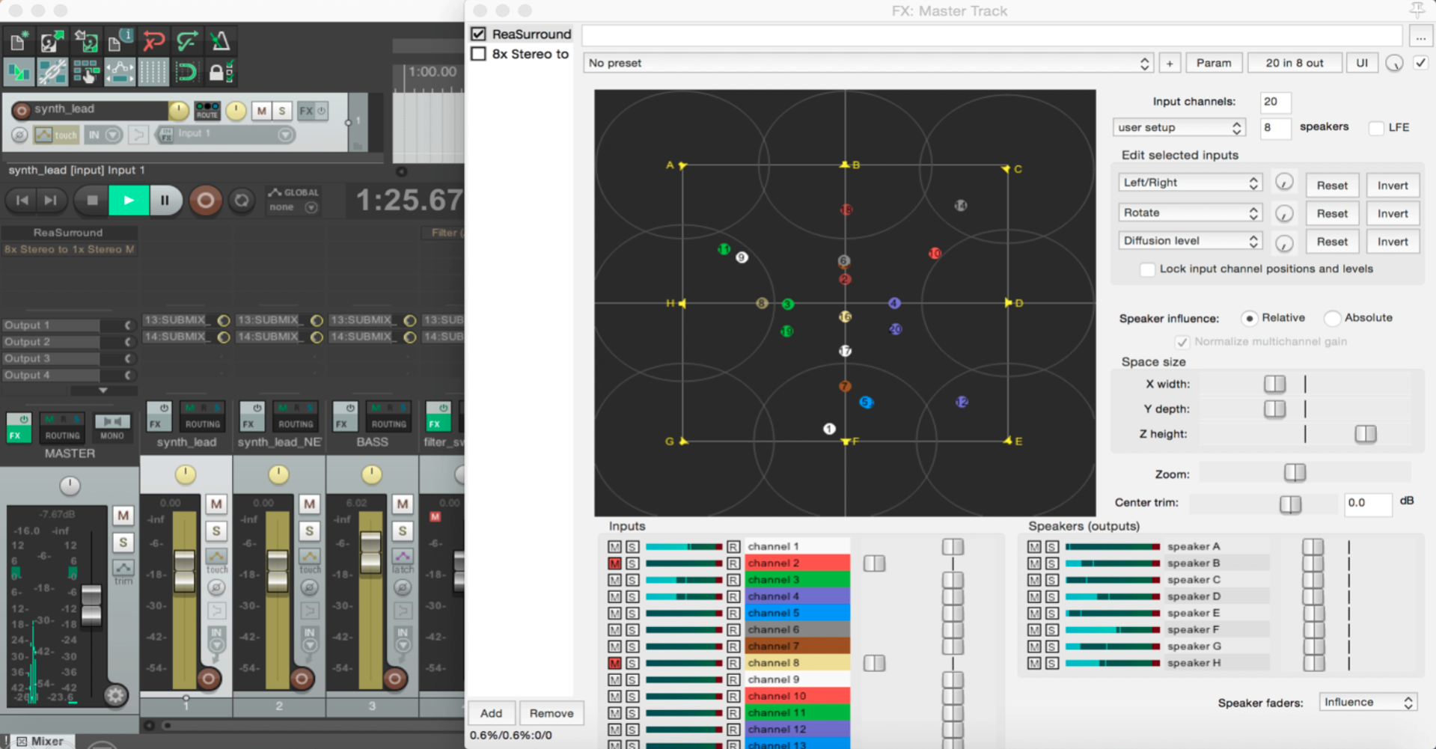Click the Param button
The width and height of the screenshot is (1436, 749).
(x=1213, y=64)
